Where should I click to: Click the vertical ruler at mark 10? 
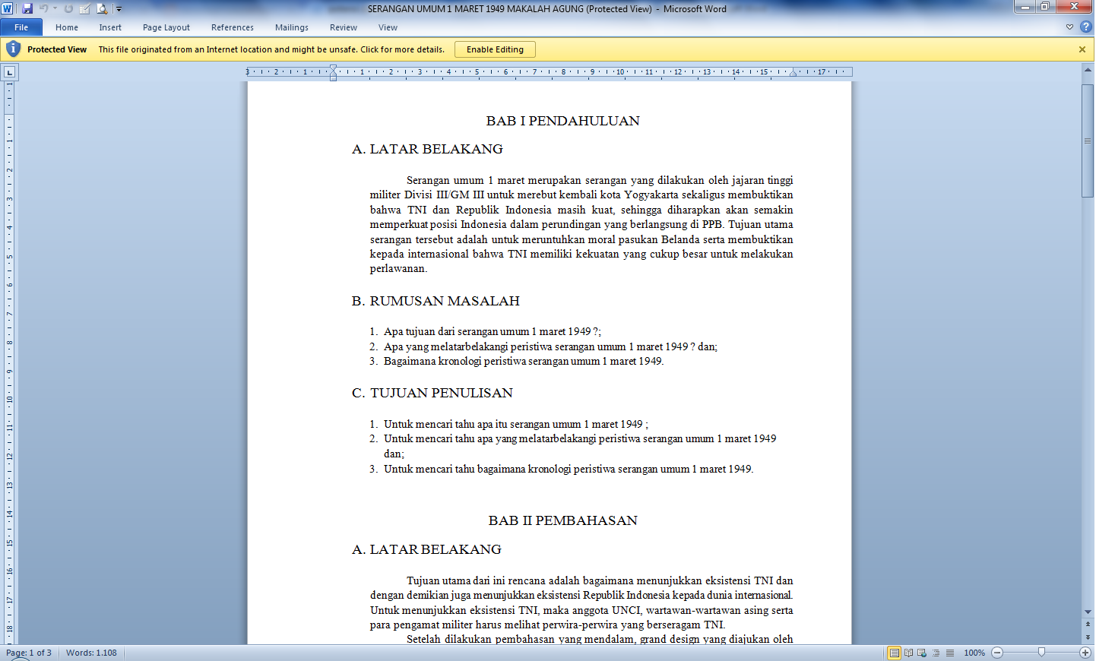click(x=9, y=400)
